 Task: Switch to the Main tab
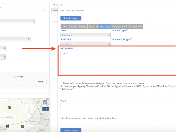coord(64,26)
